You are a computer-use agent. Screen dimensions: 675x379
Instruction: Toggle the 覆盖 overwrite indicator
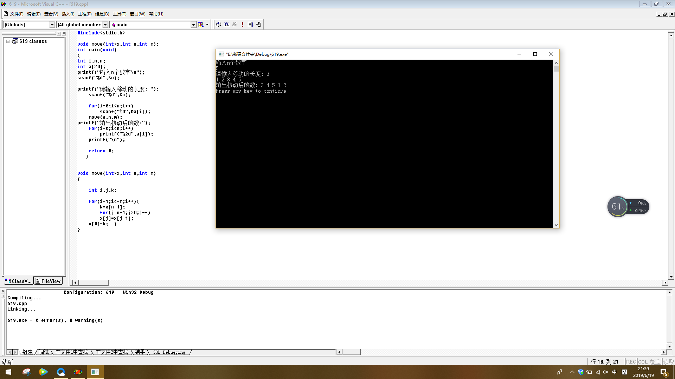pyautogui.click(x=655, y=362)
